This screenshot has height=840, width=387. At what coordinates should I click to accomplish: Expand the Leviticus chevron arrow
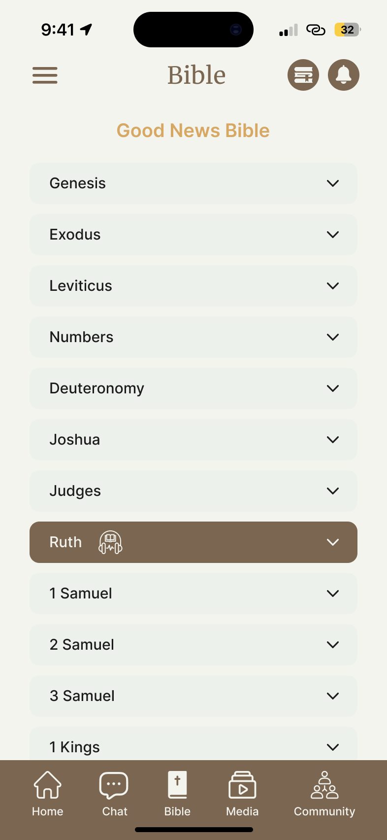click(333, 286)
